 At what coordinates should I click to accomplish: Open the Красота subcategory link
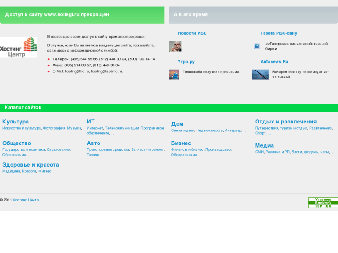point(29,171)
